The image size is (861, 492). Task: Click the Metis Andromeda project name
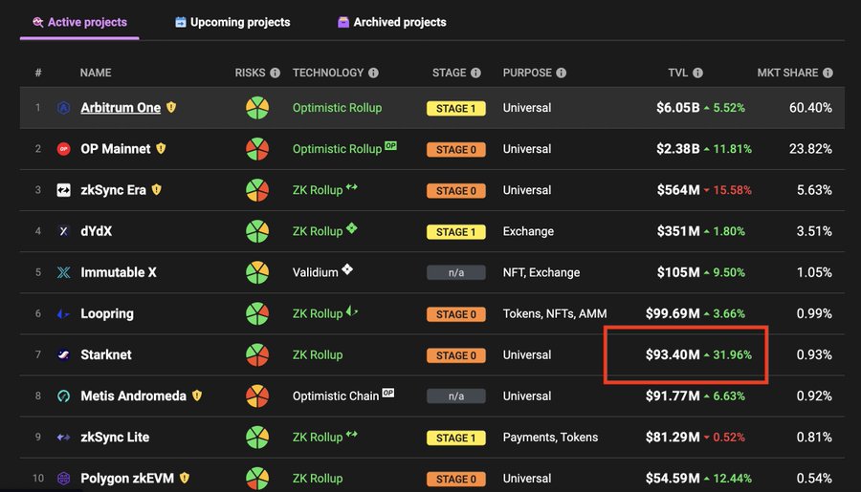[133, 396]
